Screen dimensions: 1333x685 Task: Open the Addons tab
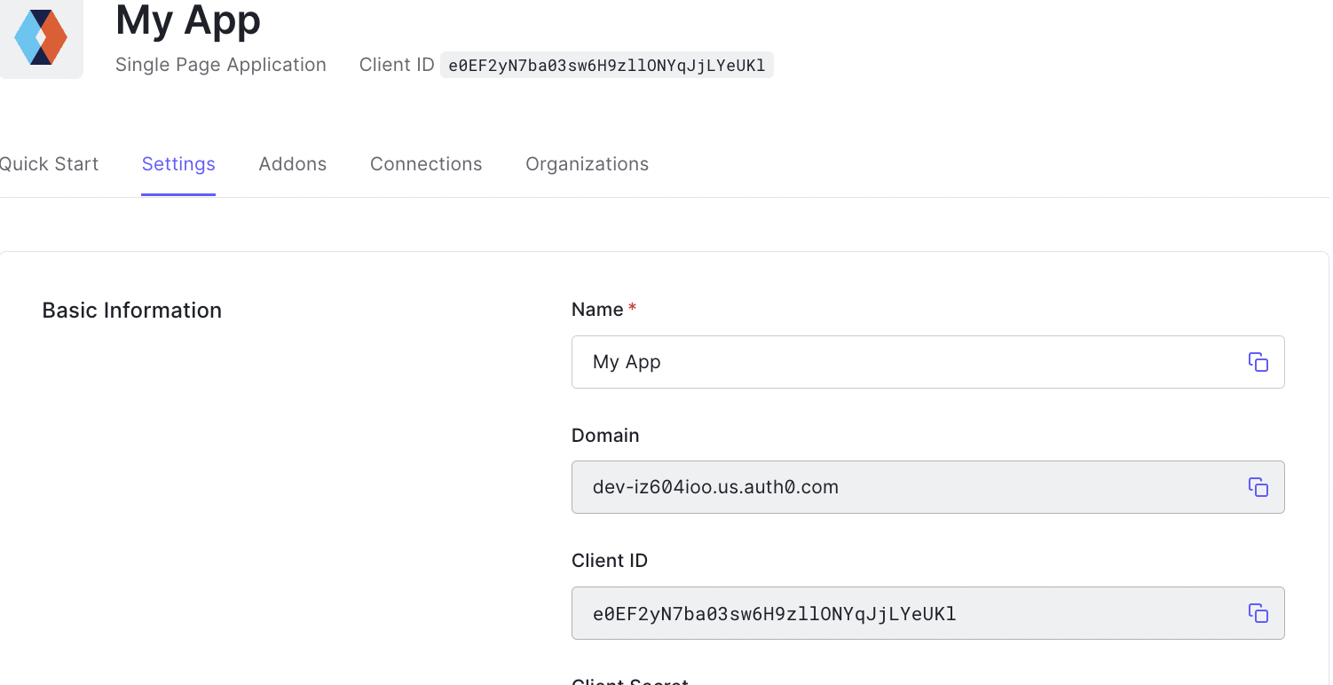(293, 164)
